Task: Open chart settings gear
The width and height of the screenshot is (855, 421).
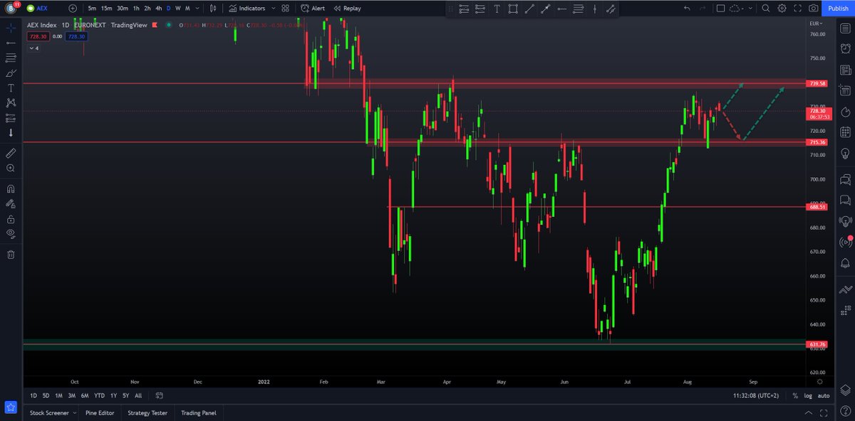Action: 782,9
